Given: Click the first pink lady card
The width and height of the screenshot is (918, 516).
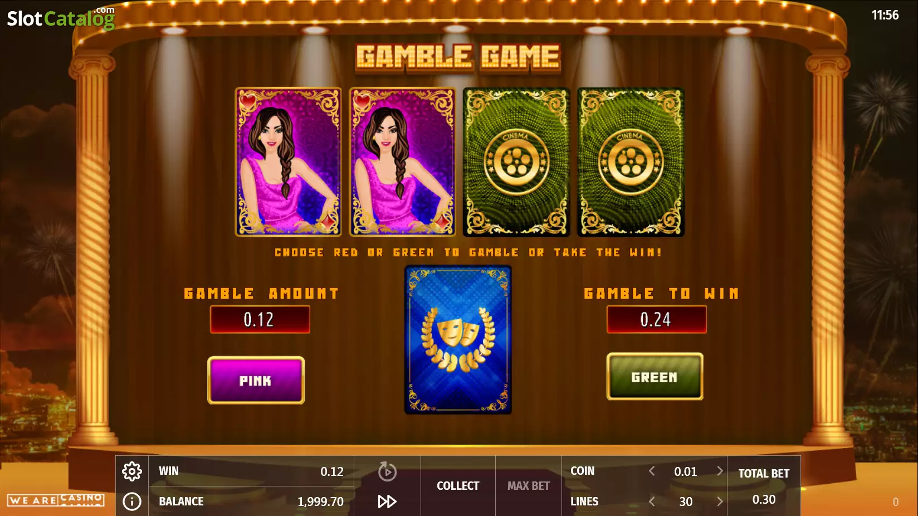Looking at the screenshot, I should pos(289,162).
